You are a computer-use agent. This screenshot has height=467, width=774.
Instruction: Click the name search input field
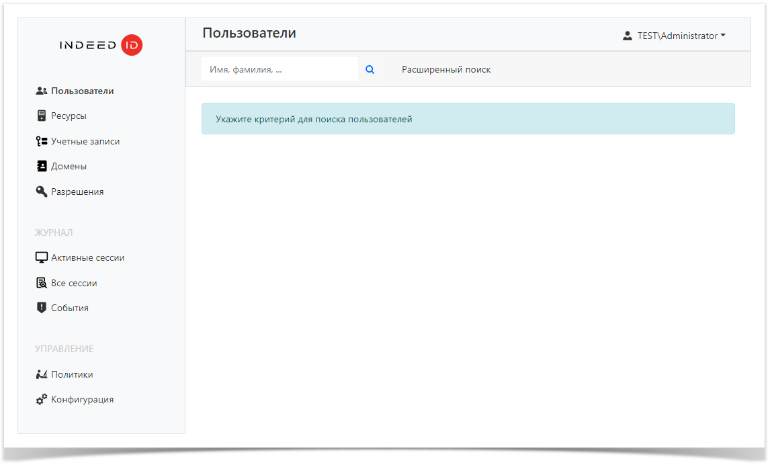[279, 69]
